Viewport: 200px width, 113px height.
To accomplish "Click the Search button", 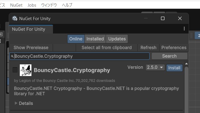I will 169,56.
